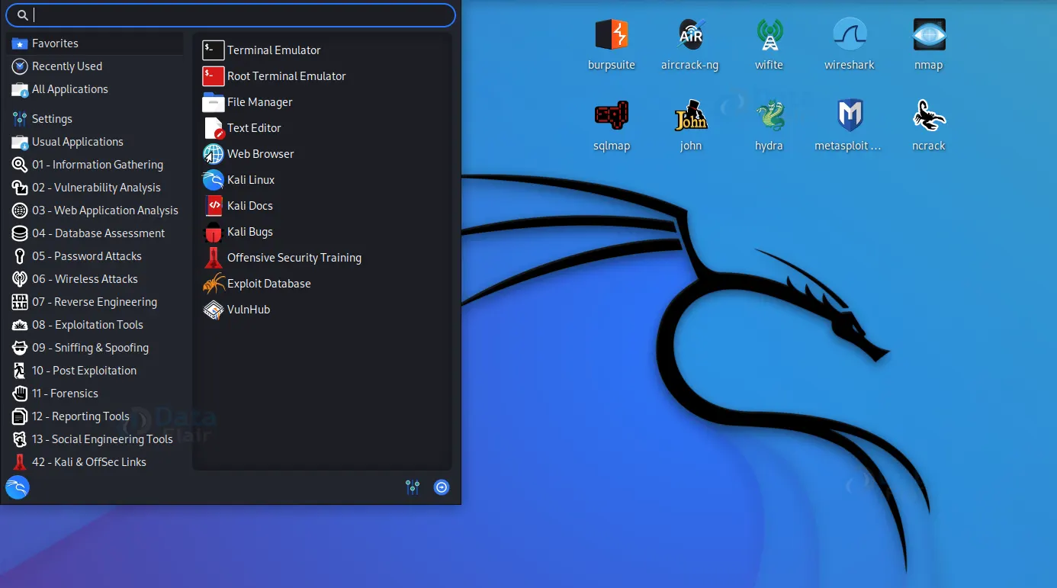Open the Kali Linux link label
Screen dimensions: 1057x588
[x=251, y=180]
